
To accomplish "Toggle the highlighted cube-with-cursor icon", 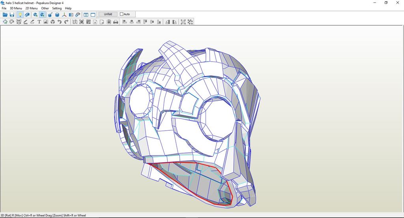I will (42, 15).
